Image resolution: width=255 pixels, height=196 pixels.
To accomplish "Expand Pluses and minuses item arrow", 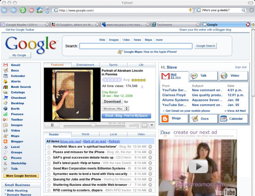I will [x=150, y=152].
